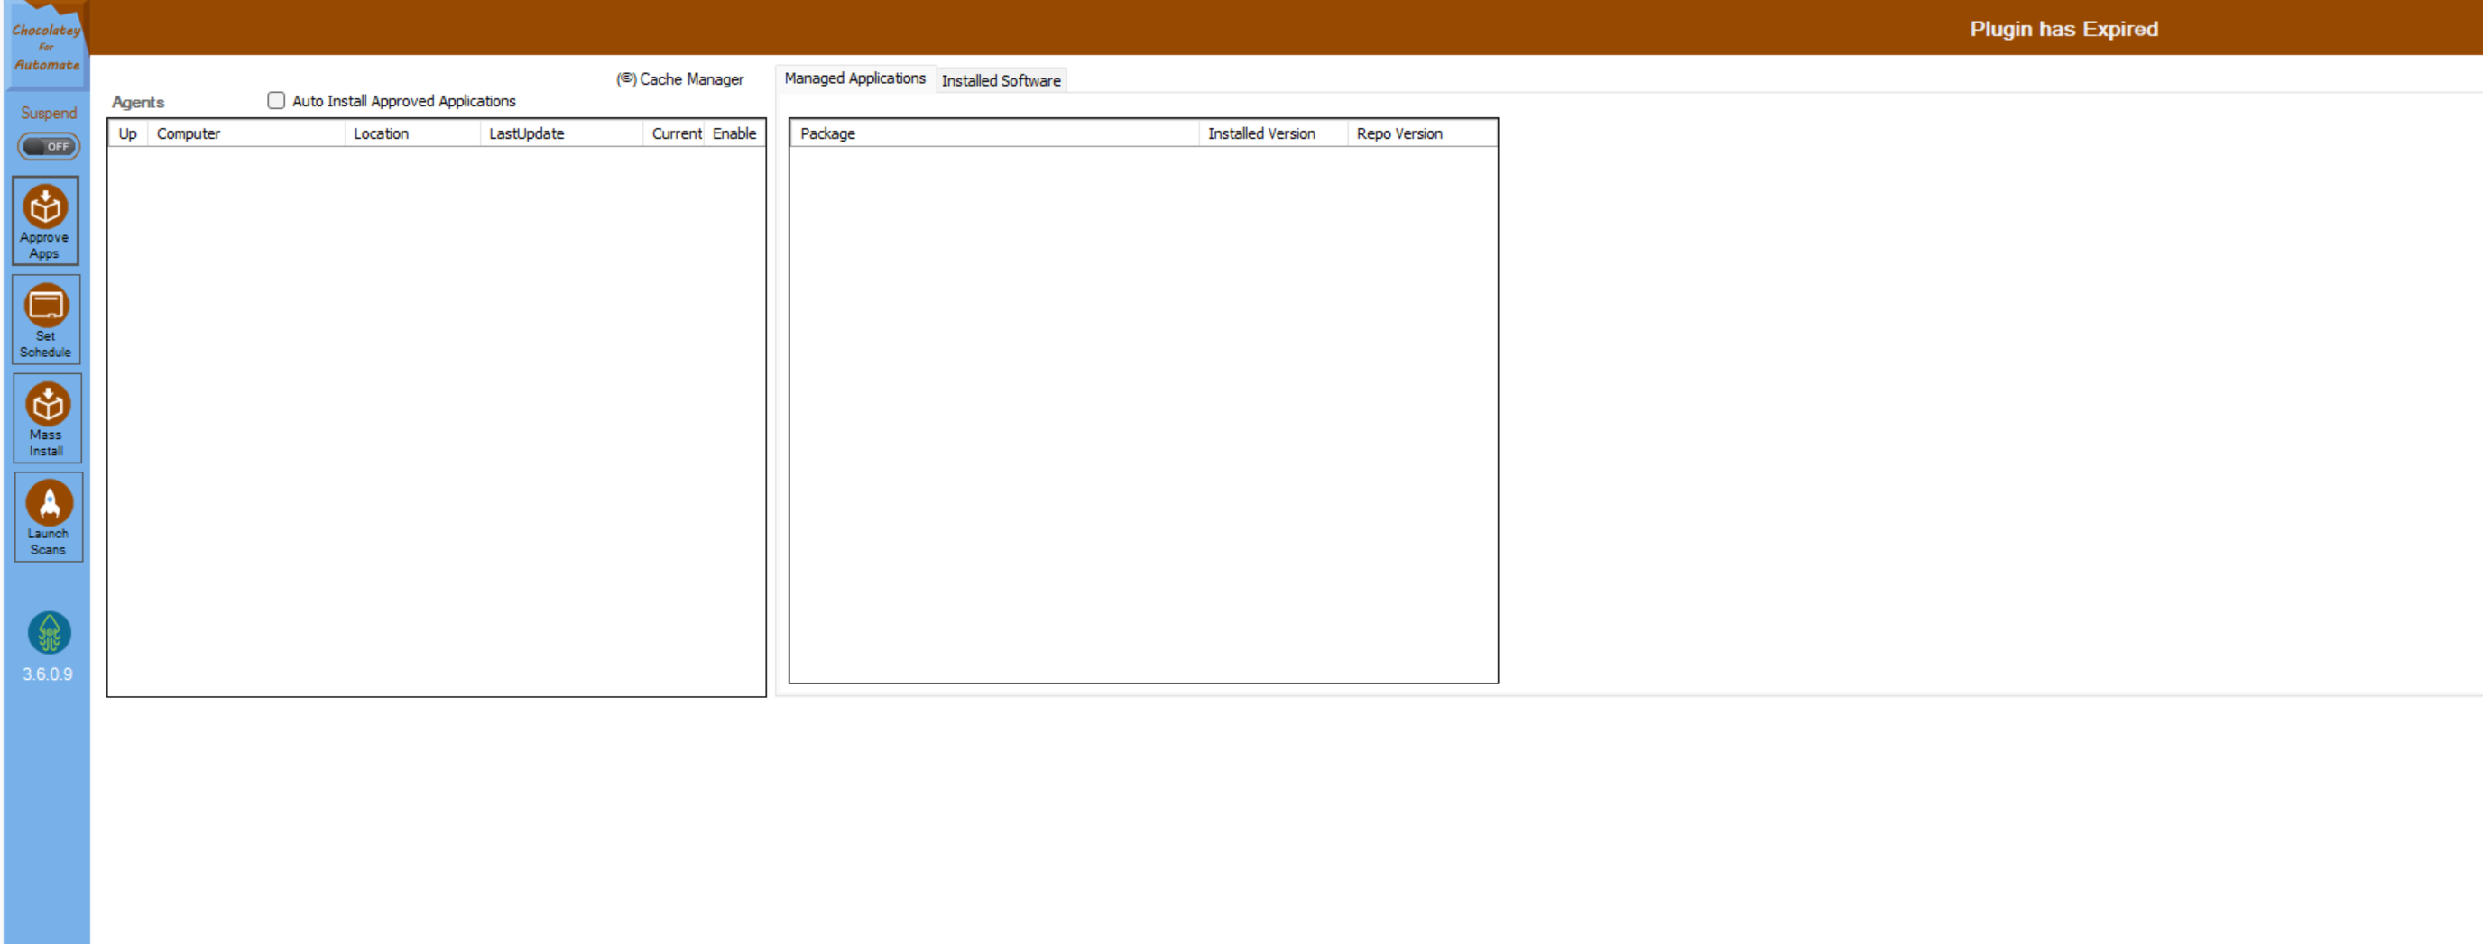Click the version number 3.6.0.9
This screenshot has width=2483, height=944.
[46, 674]
